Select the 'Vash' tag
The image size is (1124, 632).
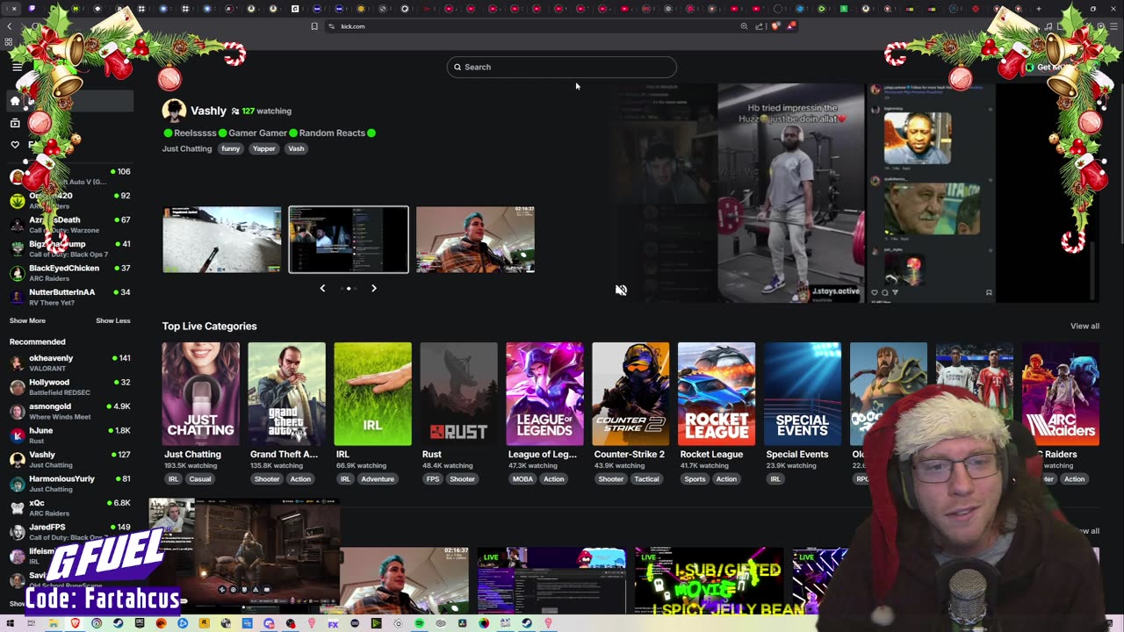pyautogui.click(x=296, y=148)
